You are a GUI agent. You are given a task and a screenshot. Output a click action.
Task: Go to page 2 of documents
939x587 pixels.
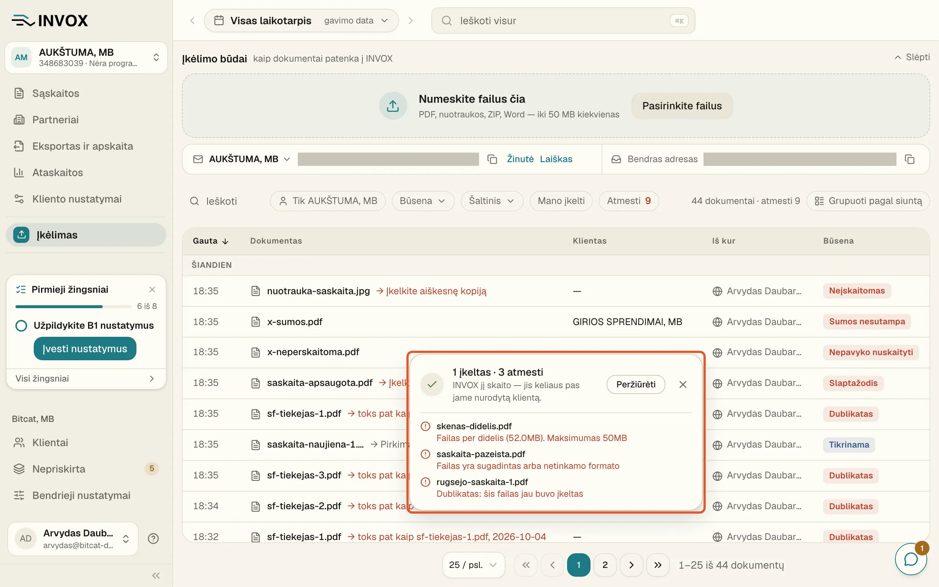pyautogui.click(x=605, y=565)
